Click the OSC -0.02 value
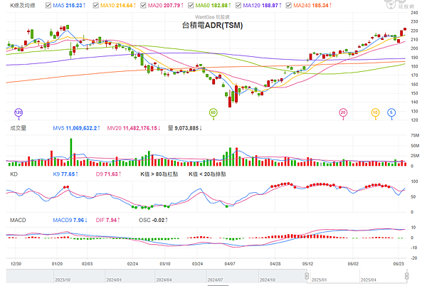Screen dimensions: 427x286 [153, 220]
